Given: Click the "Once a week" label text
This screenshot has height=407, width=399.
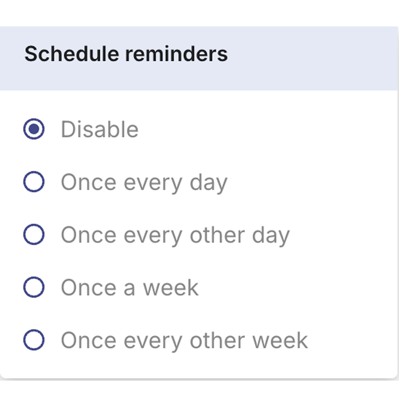Looking at the screenshot, I should 129,288.
